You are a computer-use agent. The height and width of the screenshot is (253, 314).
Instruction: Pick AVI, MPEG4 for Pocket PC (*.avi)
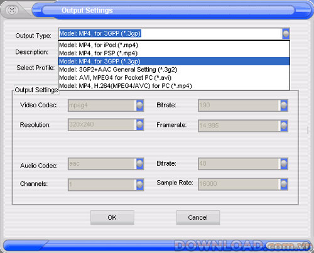174,78
